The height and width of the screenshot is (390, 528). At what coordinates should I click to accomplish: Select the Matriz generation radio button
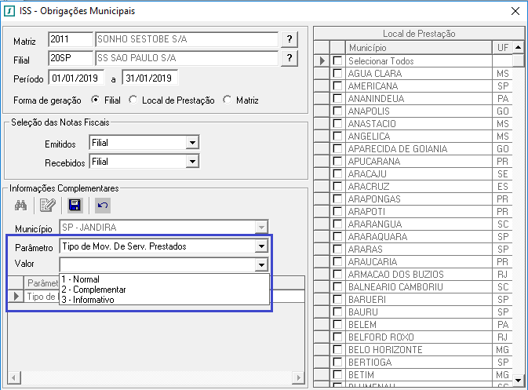pyautogui.click(x=228, y=100)
